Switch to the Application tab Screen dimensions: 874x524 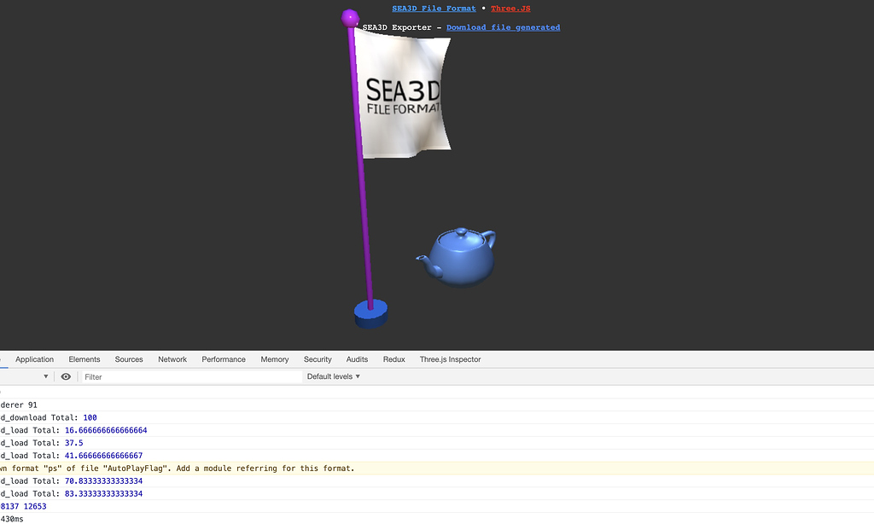[34, 359]
